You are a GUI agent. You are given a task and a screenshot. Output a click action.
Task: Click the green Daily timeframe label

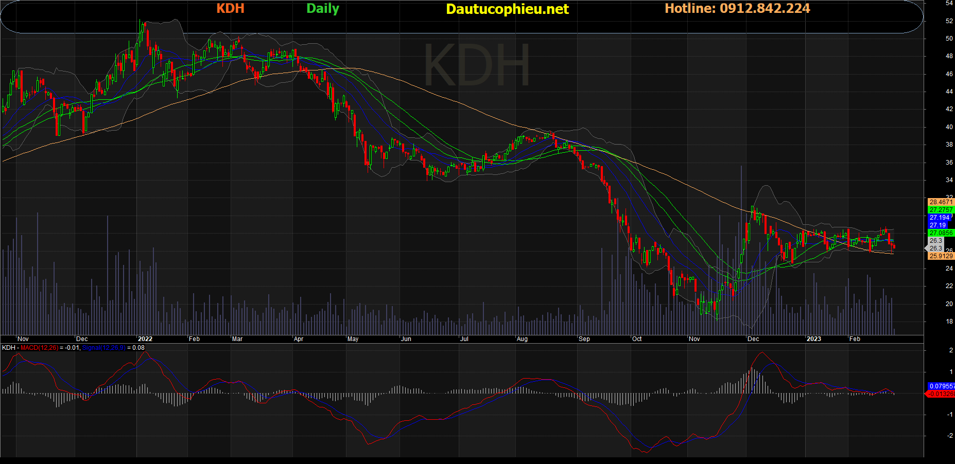tap(322, 9)
